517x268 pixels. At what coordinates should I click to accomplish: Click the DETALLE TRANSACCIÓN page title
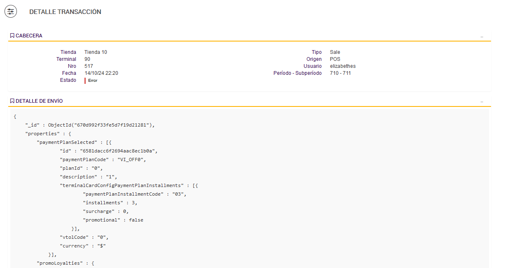[65, 12]
